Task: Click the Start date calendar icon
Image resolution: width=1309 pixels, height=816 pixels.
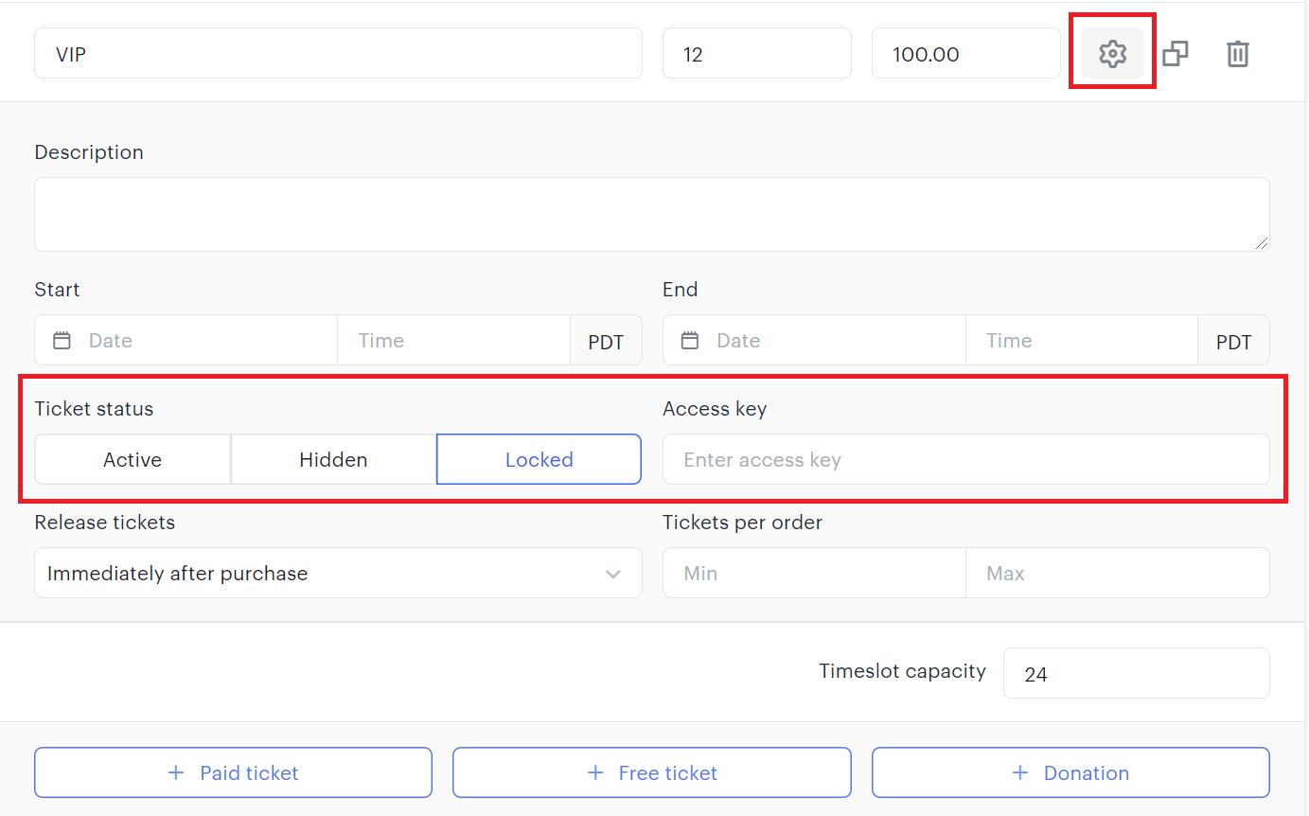Action: click(x=62, y=341)
